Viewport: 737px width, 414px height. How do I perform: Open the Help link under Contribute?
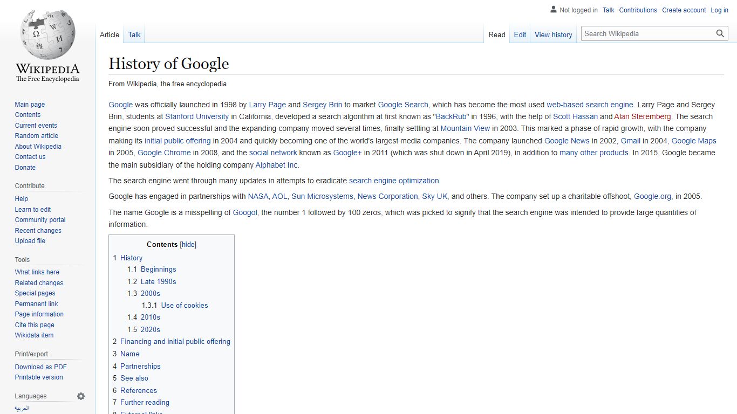point(22,199)
